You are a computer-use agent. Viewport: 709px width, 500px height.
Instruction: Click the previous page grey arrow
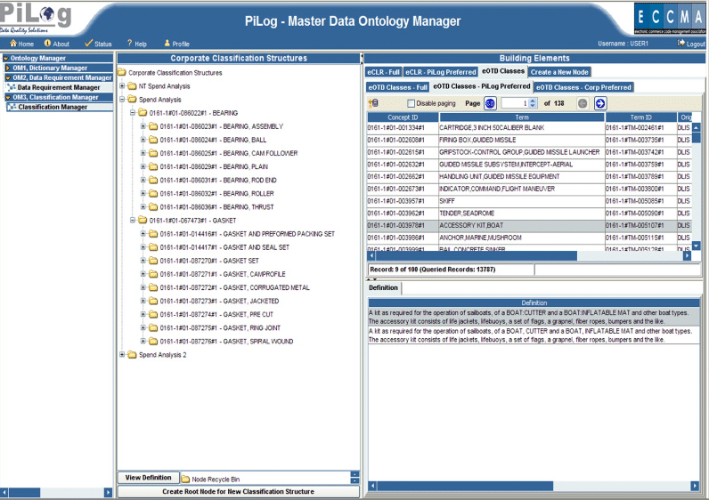pyautogui.click(x=583, y=103)
